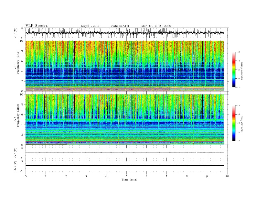Click the ch.3 flat voltage trace
Image resolution: width=256 pixels, height=198 pixels.
coord(124,153)
